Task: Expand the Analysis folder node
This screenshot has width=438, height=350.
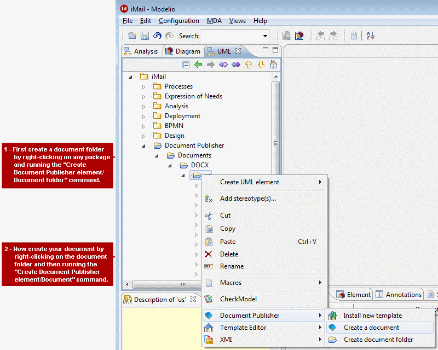Action: [143, 107]
